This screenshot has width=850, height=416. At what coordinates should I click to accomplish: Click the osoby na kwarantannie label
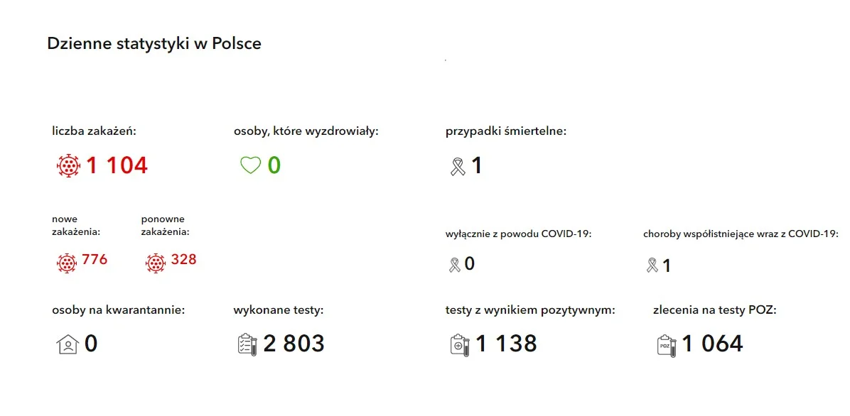[x=119, y=311]
